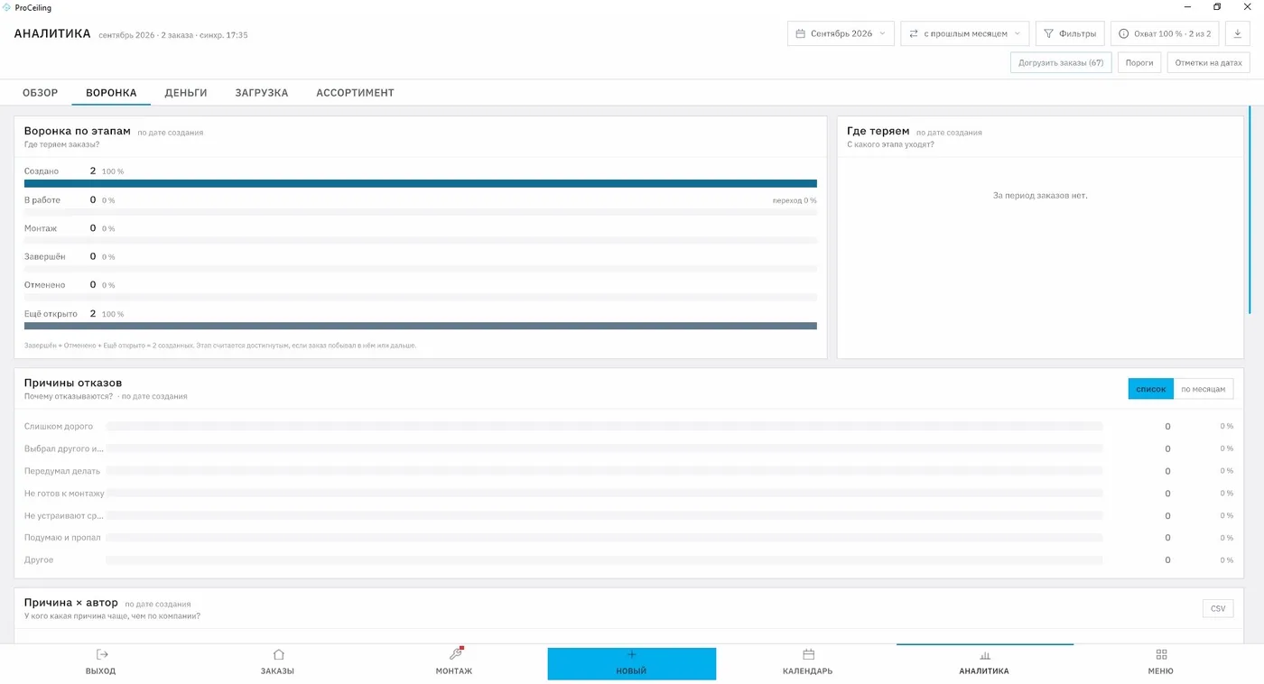
Task: Go to the ЗАГРУЗКА tab
Action: pos(262,93)
